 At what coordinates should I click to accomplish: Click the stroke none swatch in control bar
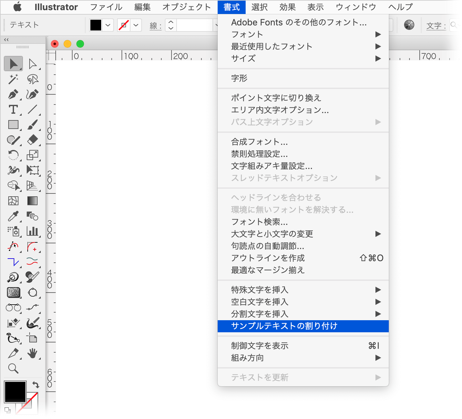click(x=124, y=25)
